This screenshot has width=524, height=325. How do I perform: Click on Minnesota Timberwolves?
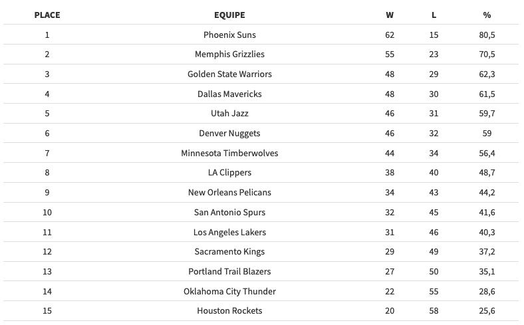coord(229,153)
